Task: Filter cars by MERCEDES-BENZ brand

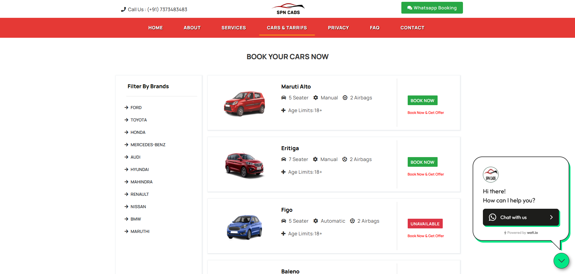Action: [x=148, y=145]
